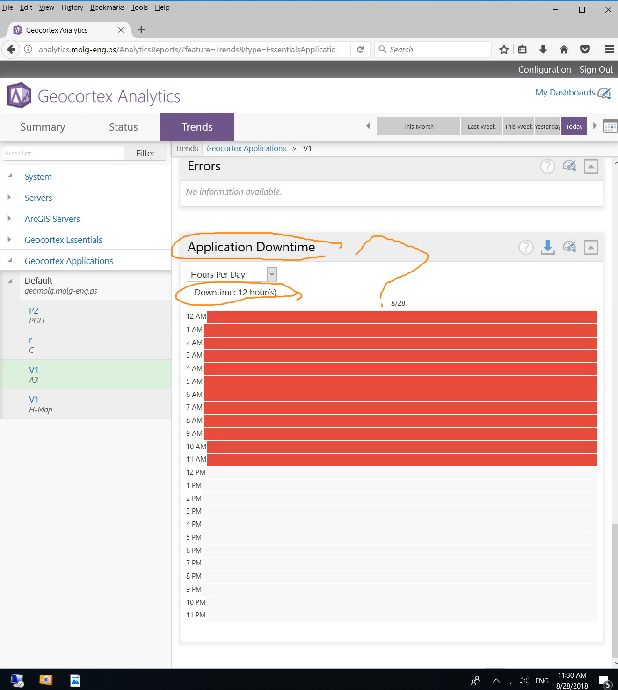Open the Hours Per Day dropdown
618x690 pixels.
[232, 274]
